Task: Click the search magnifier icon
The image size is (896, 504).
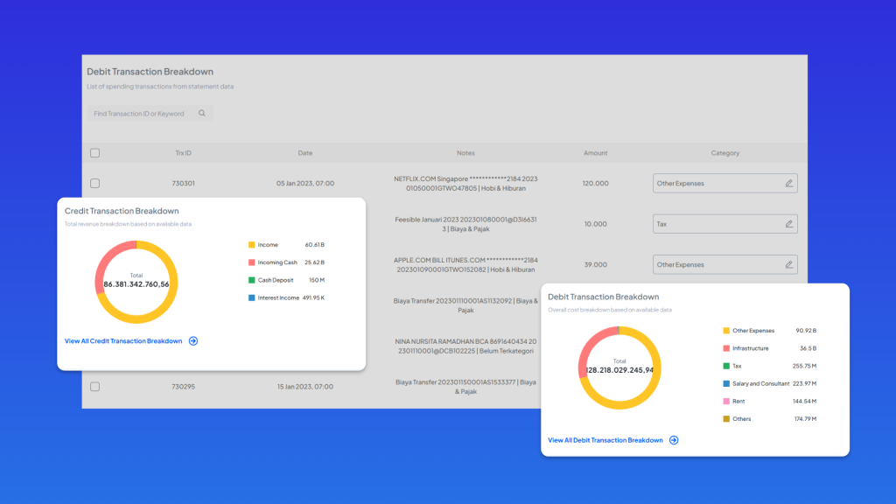Action: point(202,114)
